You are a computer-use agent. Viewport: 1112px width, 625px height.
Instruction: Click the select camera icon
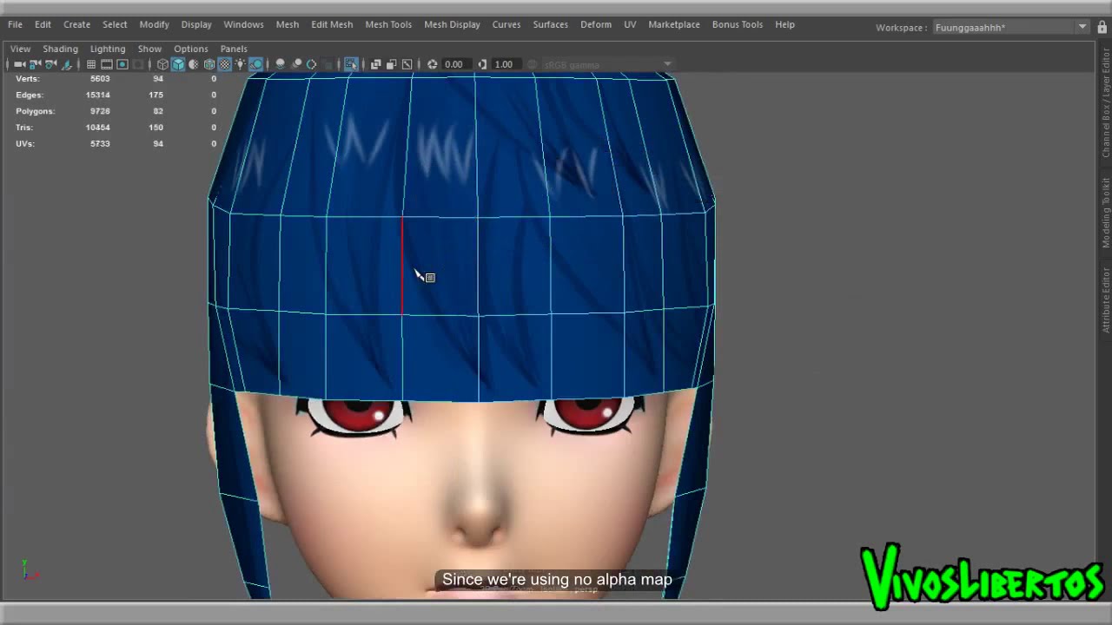(19, 64)
